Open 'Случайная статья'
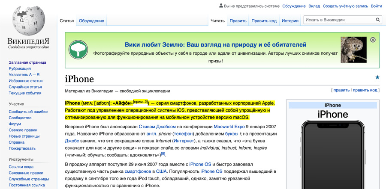This screenshot has height=189, width=386. click(x=25, y=87)
